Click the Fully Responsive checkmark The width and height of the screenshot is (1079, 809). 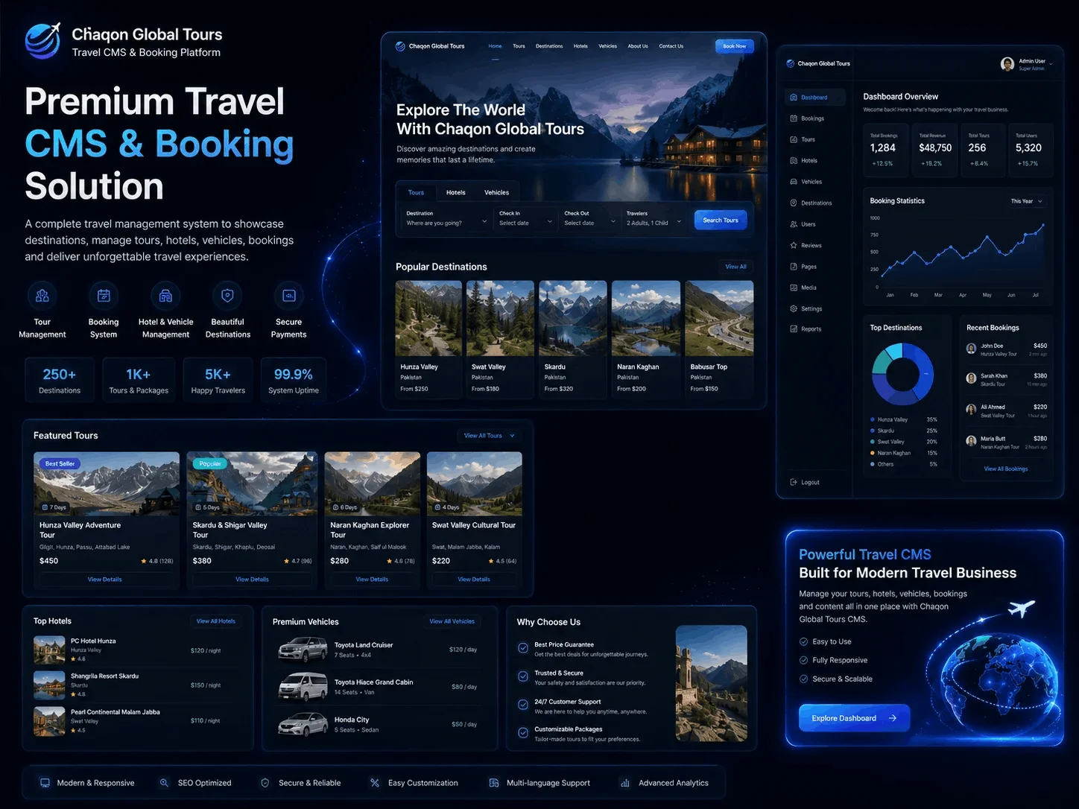coord(803,660)
